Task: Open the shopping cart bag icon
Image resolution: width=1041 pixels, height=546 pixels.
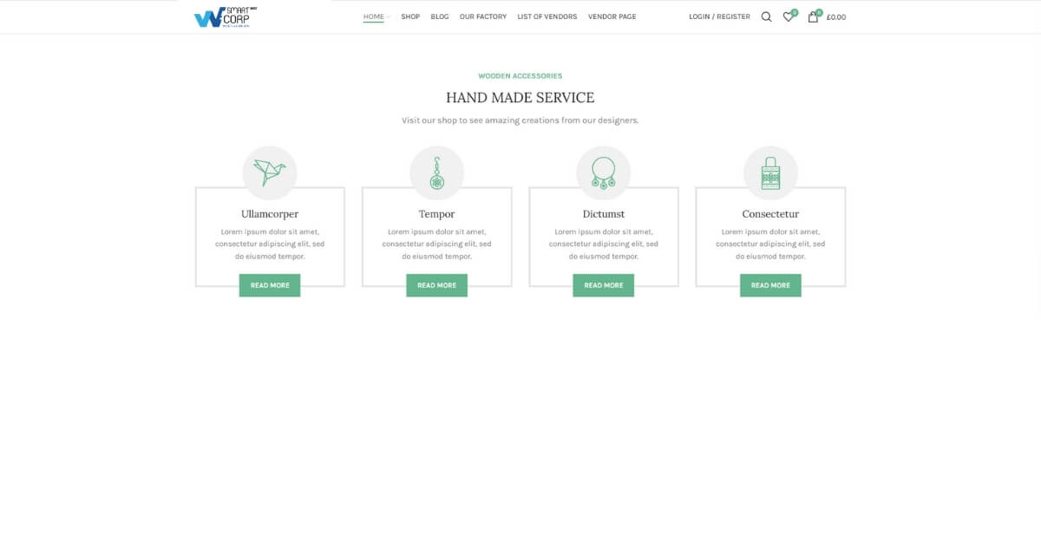Action: pyautogui.click(x=813, y=16)
